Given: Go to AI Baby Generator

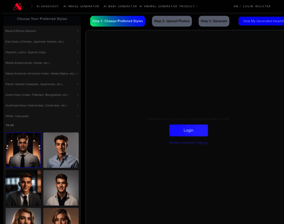Looking at the screenshot, I should tap(120, 6).
